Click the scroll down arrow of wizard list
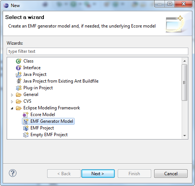This screenshot has height=186, width=195. point(185,135)
